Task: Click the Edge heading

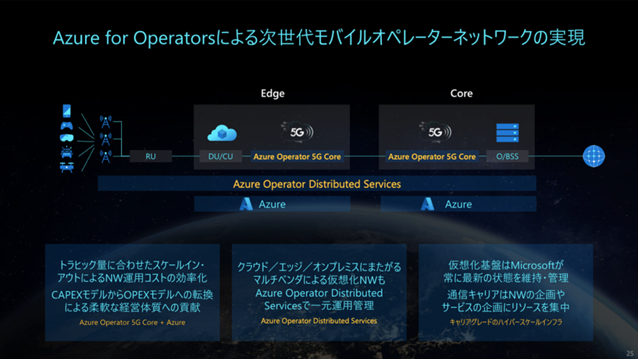Action: coord(273,93)
